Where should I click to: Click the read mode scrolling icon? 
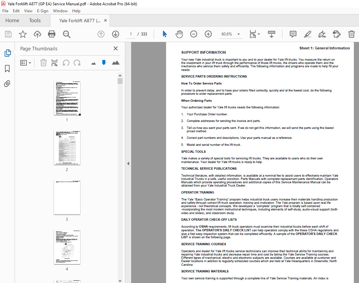tap(272, 34)
